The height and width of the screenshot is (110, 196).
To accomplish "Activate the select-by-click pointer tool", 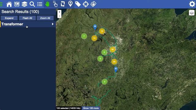I will coord(55,4).
